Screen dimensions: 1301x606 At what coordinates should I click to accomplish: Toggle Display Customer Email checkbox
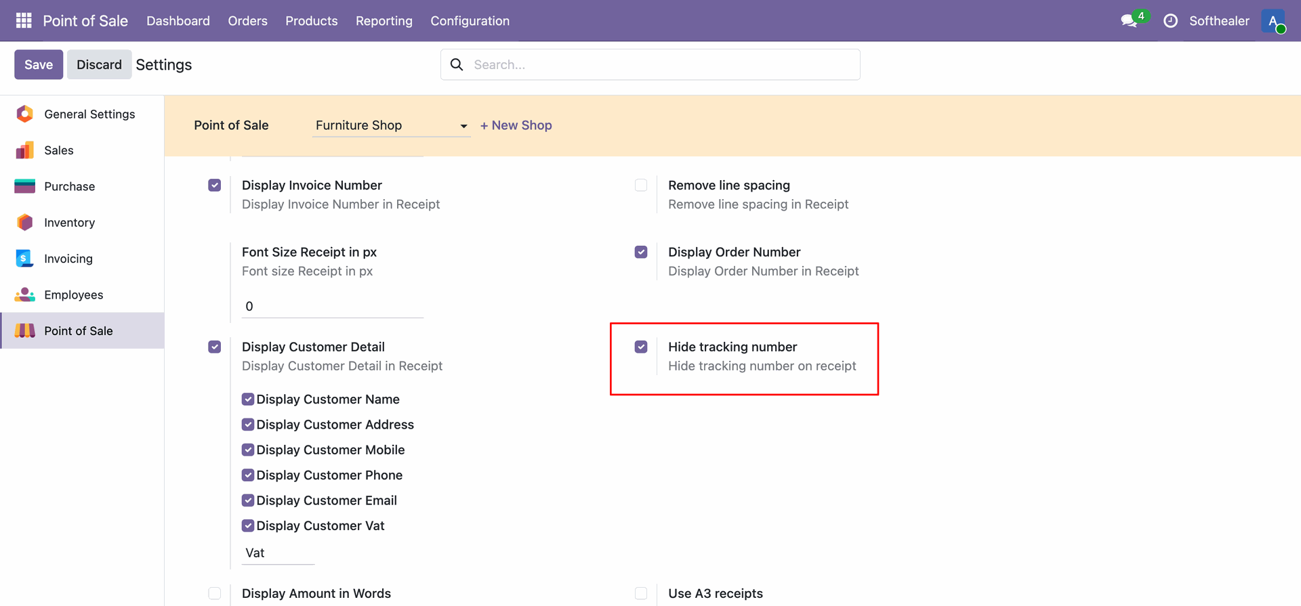click(248, 500)
